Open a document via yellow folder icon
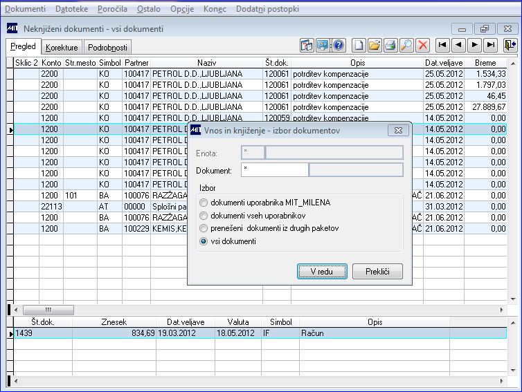522x392 pixels. point(375,45)
